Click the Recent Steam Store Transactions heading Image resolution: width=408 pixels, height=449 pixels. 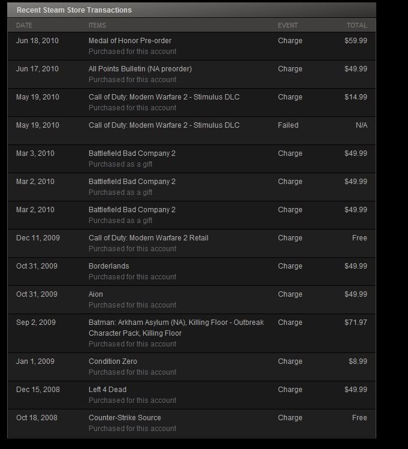pos(74,10)
